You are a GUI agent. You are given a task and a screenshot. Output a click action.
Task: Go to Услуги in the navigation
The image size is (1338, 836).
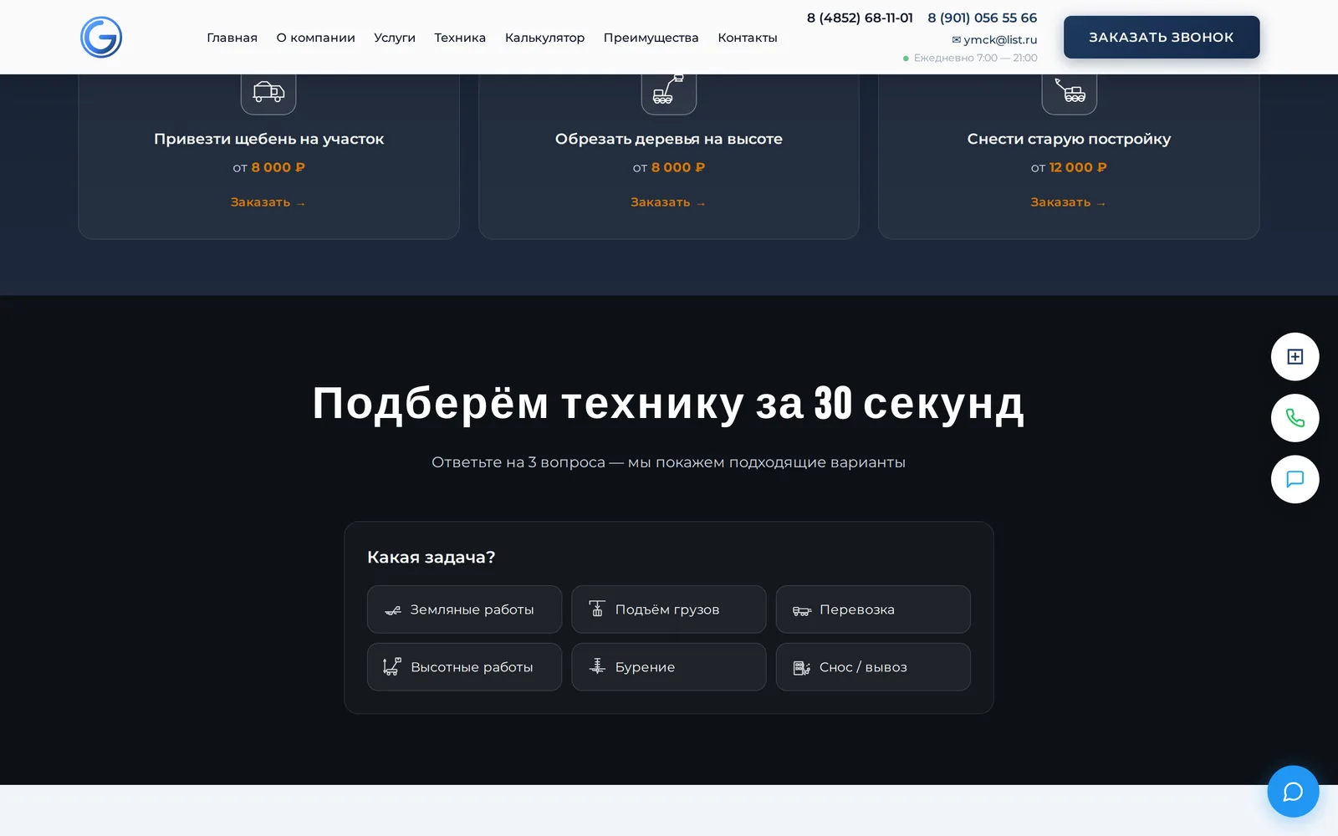[x=395, y=38]
